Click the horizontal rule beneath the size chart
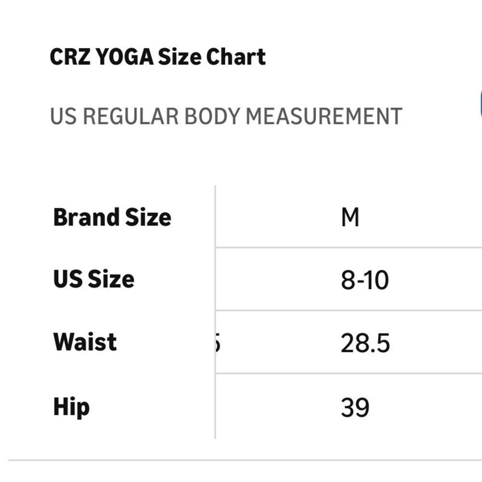This screenshot has height=482, width=482. (245, 460)
